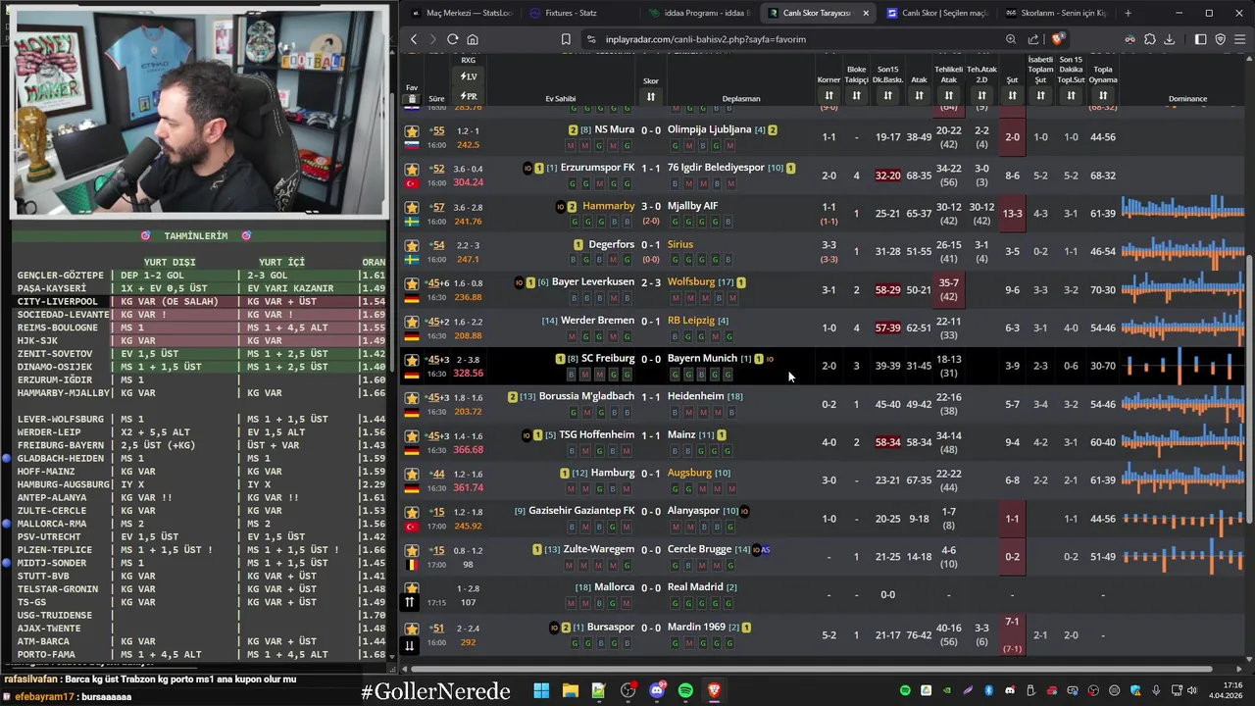This screenshot has height=706, width=1255.
Task: Toggle favorite star for Degerfors match
Action: (412, 245)
